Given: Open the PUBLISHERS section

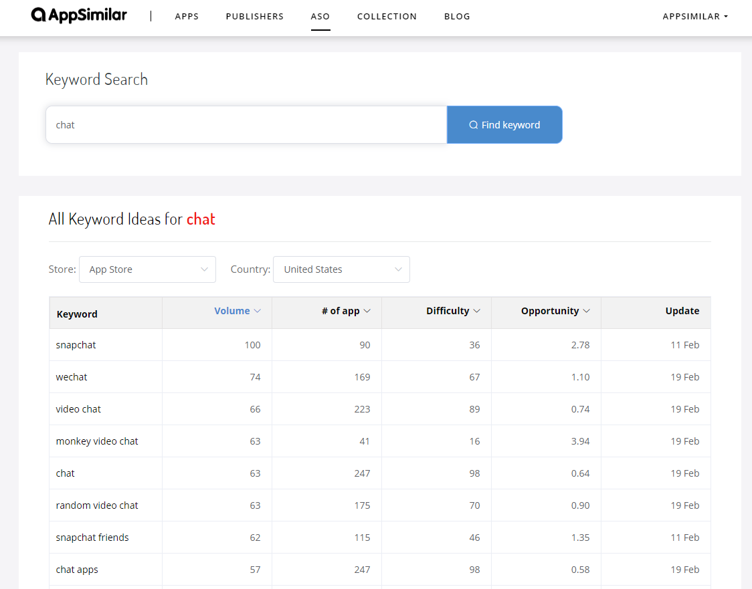Looking at the screenshot, I should click(x=255, y=16).
